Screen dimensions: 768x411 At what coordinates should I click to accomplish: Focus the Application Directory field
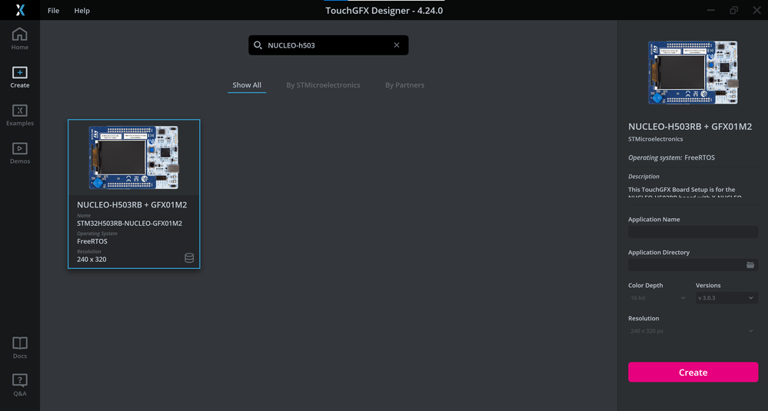click(x=693, y=265)
